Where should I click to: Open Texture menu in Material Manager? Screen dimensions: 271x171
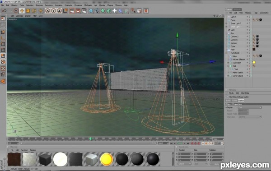tap(33, 150)
